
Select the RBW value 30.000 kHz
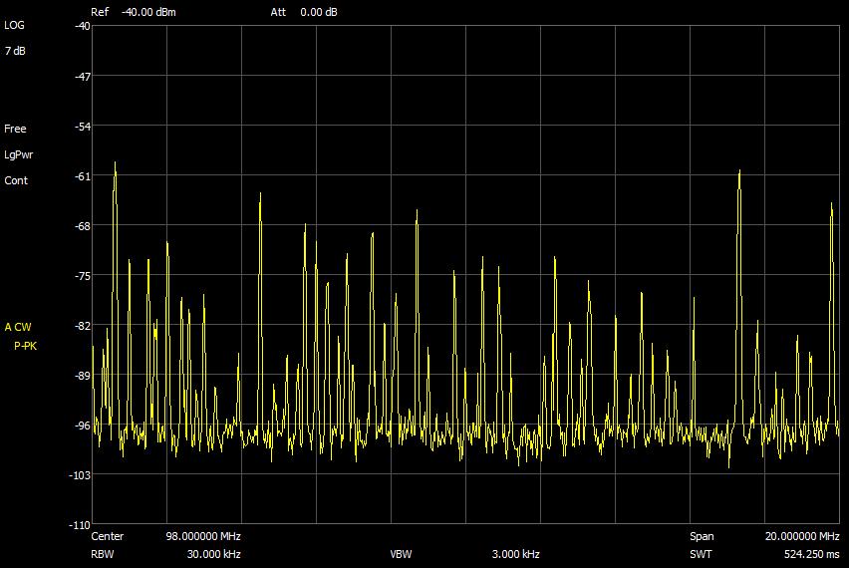click(214, 554)
